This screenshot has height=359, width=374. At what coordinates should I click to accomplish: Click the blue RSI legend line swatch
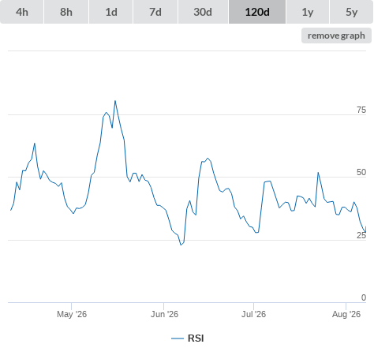point(178,338)
